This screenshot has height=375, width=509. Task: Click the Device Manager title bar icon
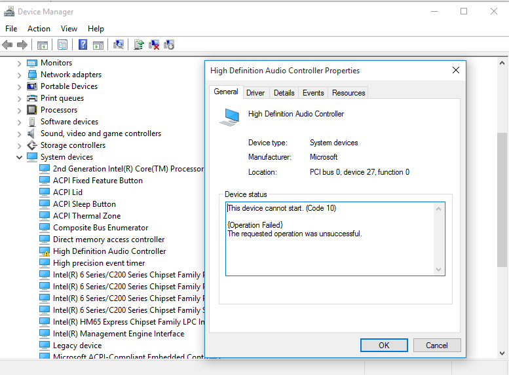9,11
